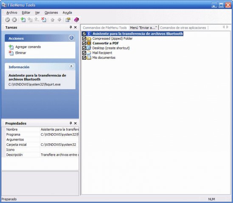Viewport: 233px width, 203px height.
Task: Click the Nombre property label
Action: pyautogui.click(x=12, y=129)
